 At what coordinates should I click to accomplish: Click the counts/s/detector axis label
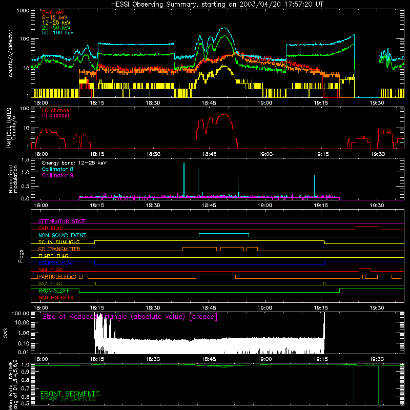click(x=11, y=53)
